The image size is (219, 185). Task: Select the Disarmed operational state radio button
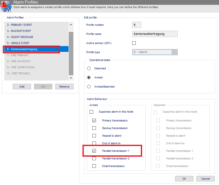click(89, 68)
